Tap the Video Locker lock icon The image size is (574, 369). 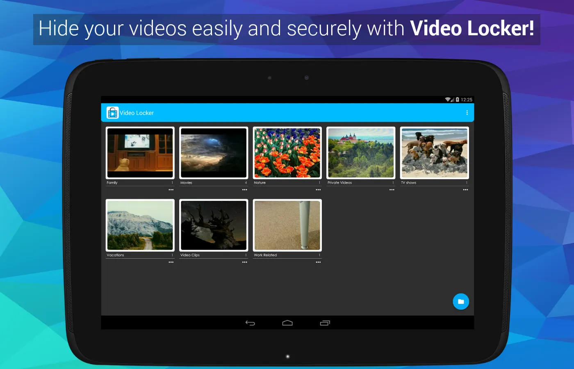[x=112, y=112]
